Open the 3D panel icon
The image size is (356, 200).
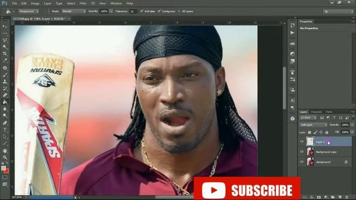293,118
